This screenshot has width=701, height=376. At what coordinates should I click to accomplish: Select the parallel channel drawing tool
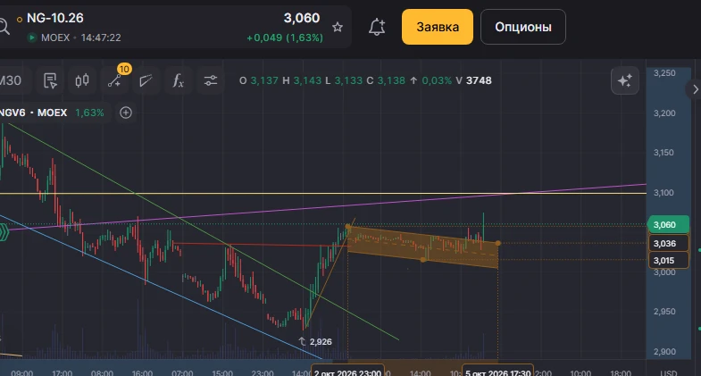pyautogui.click(x=146, y=80)
